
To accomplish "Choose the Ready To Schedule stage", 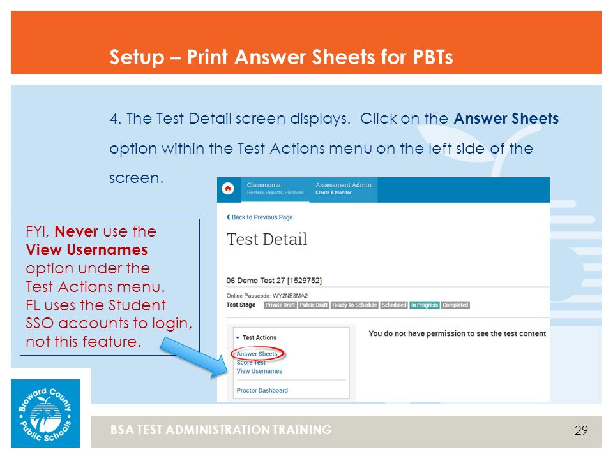I will (354, 305).
